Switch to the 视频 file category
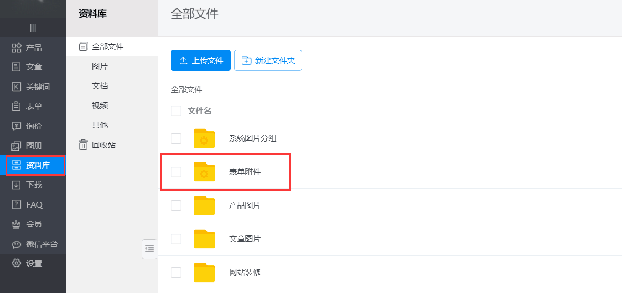 (x=100, y=106)
